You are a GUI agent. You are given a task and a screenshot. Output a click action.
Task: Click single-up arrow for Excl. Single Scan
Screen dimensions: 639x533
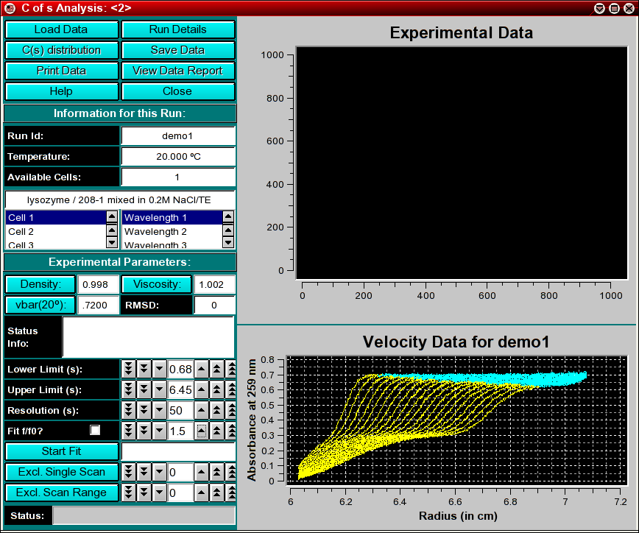tap(202, 472)
